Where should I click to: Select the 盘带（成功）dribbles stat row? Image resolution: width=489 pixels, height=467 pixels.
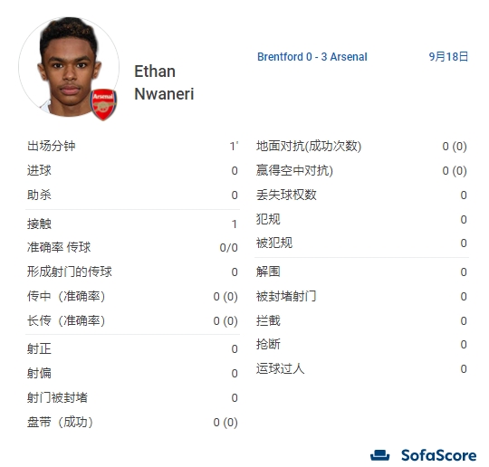(x=132, y=422)
